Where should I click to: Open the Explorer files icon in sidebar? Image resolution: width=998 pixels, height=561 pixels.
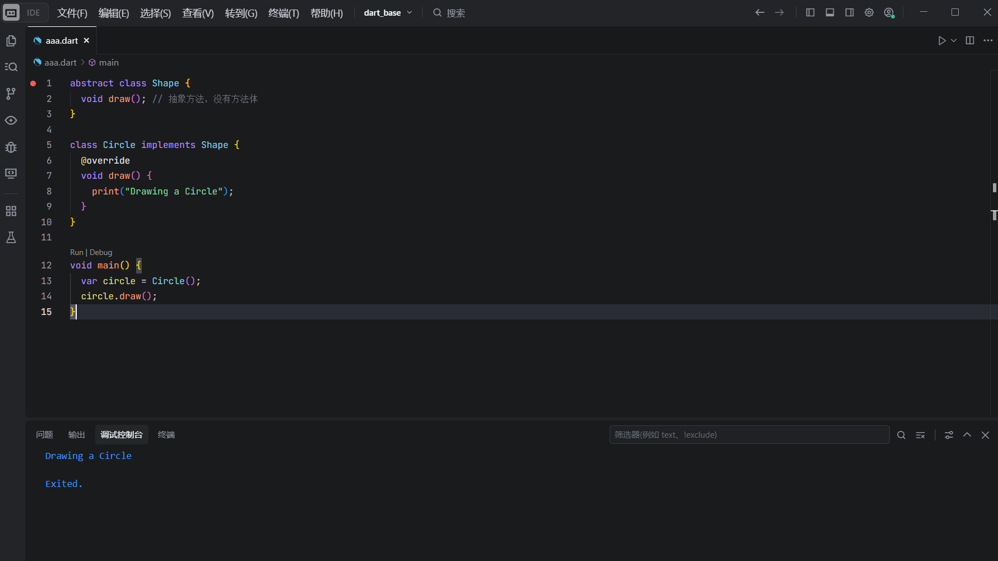tap(11, 41)
